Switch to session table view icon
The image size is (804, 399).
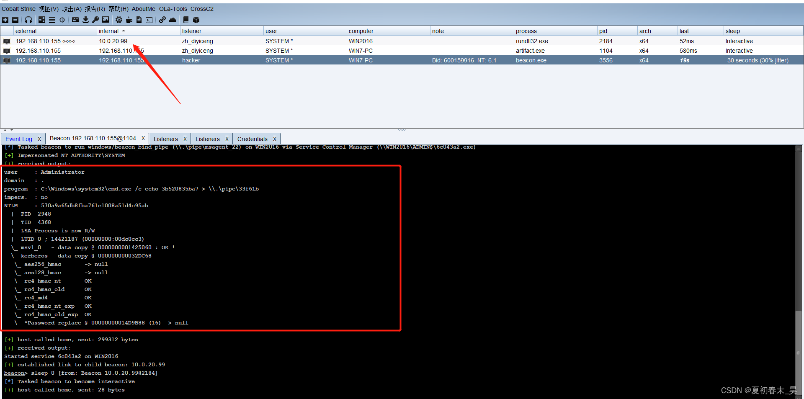pyautogui.click(x=52, y=20)
